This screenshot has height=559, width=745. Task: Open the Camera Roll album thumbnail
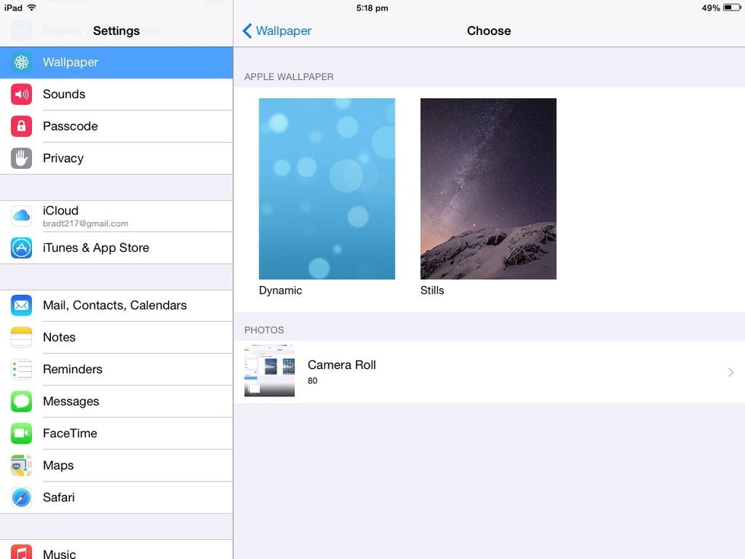point(269,370)
